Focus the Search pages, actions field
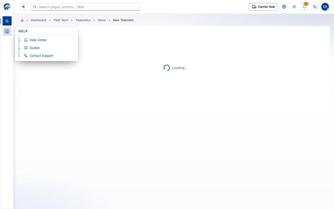The image size is (334, 209). click(86, 7)
